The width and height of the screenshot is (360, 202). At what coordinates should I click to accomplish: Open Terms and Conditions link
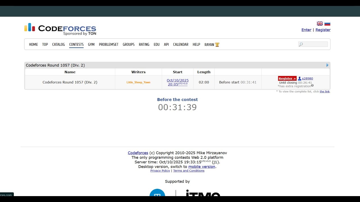[189, 171]
